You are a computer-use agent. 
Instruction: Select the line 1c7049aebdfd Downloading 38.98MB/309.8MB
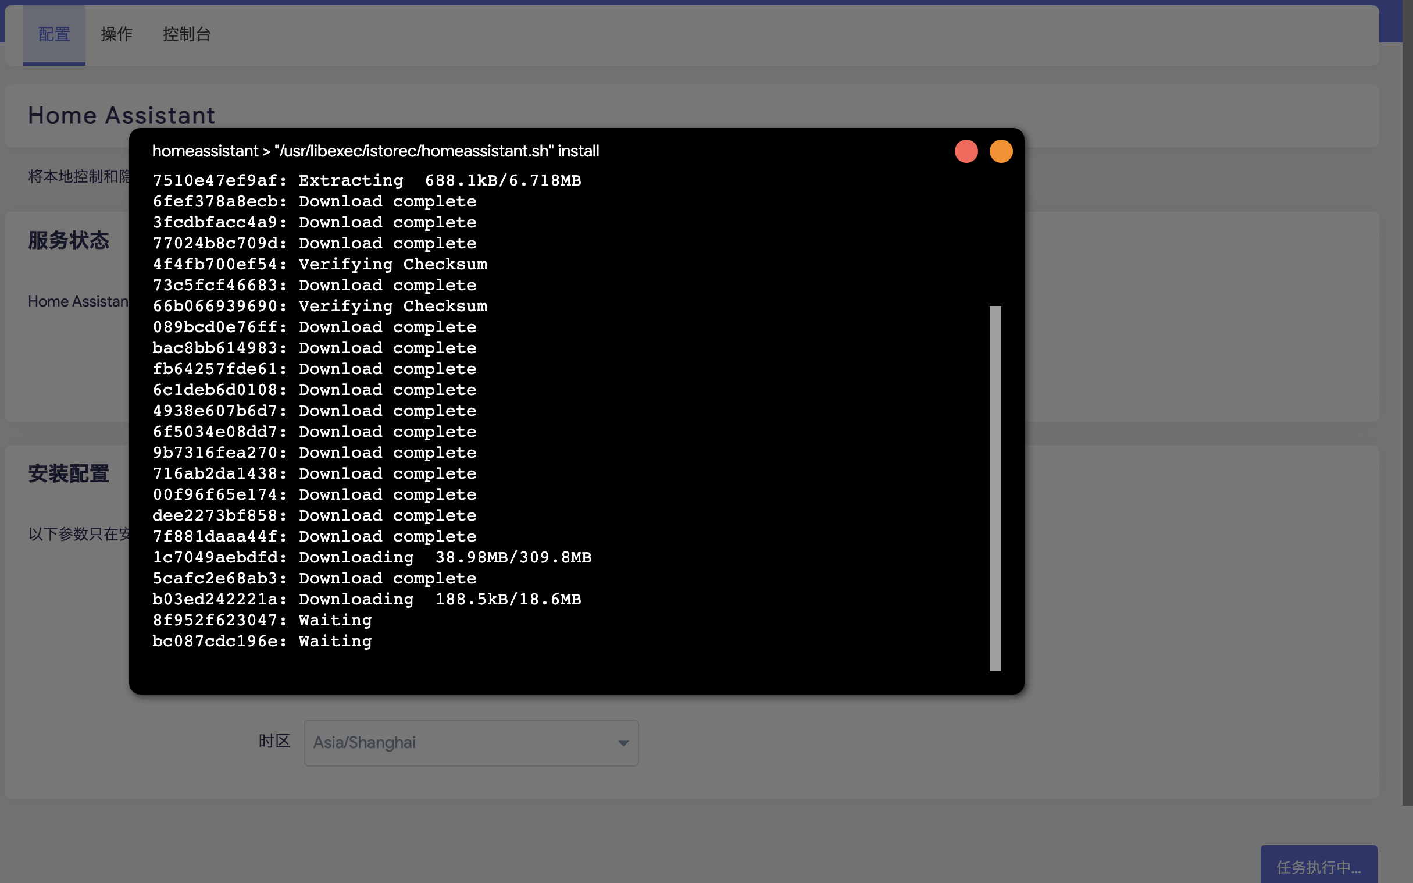point(372,558)
